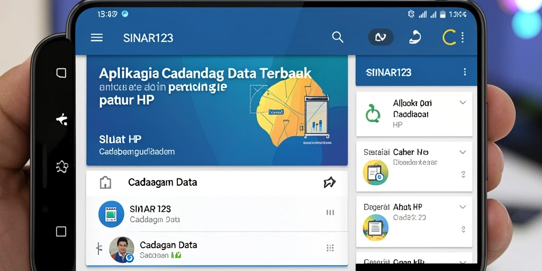The image size is (542, 271).
Task: Click the SINAR123 title in top bar
Action: [148, 38]
